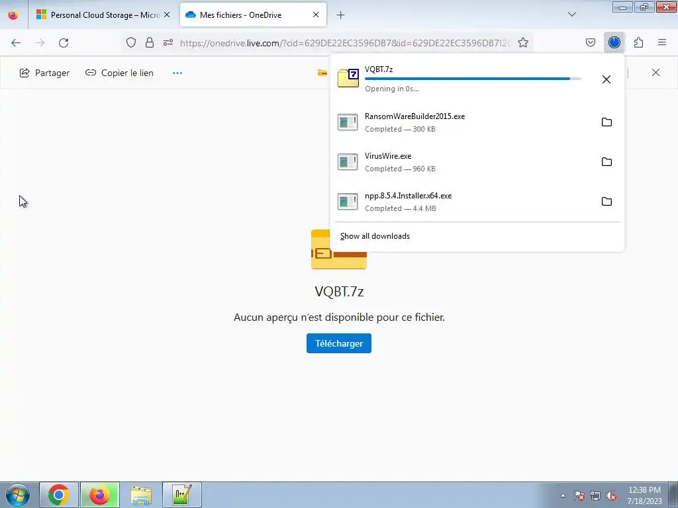The image size is (678, 508).
Task: Click the taskbar clock showing 12:38 PM
Action: tap(644, 495)
